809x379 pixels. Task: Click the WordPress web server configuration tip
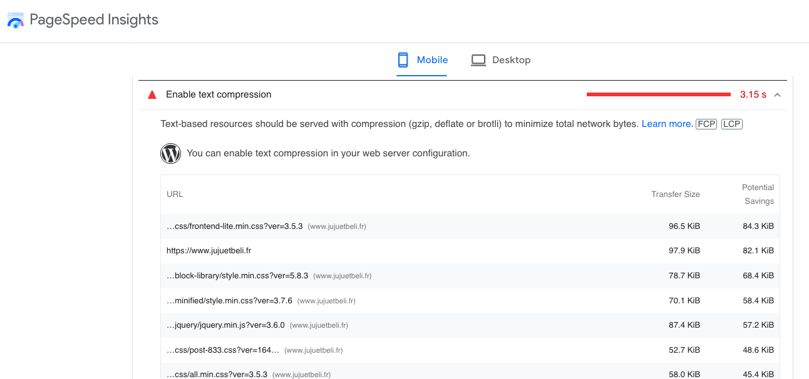coord(328,153)
